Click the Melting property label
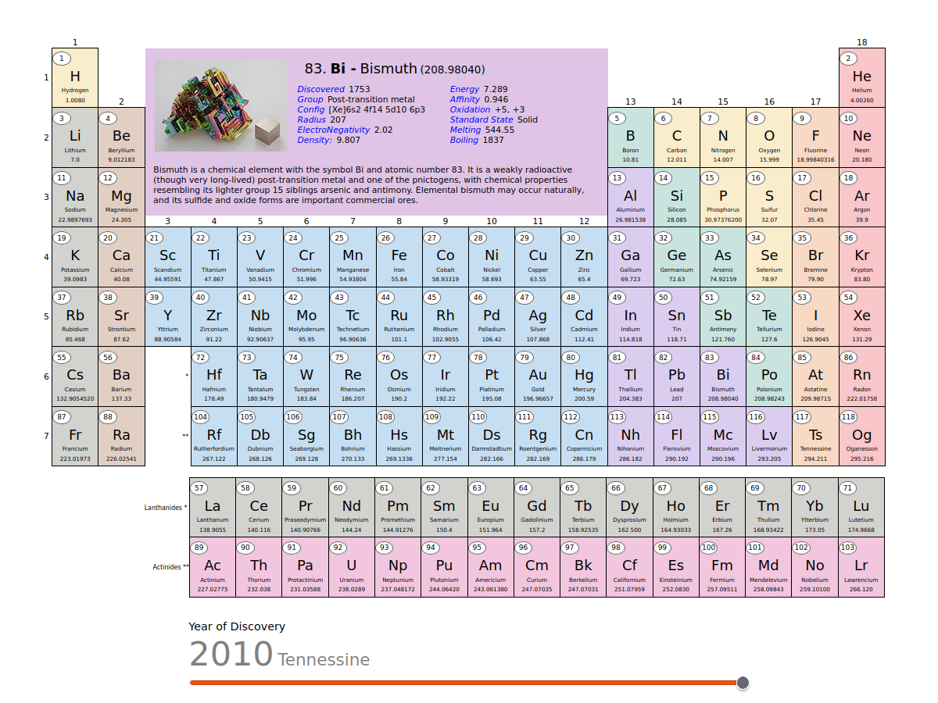Image resolution: width=938 pixels, height=703 pixels. 465,130
